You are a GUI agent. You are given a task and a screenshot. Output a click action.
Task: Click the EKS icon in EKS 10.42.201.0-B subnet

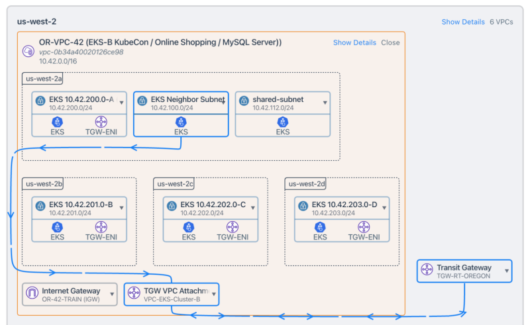57,227
